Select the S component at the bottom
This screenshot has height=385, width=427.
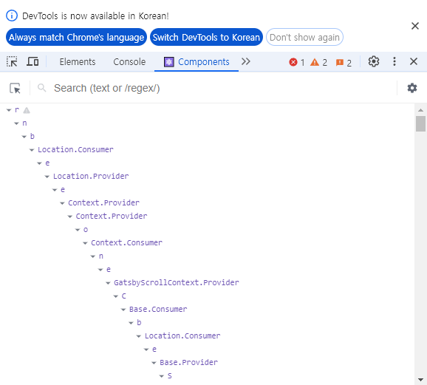pos(170,375)
